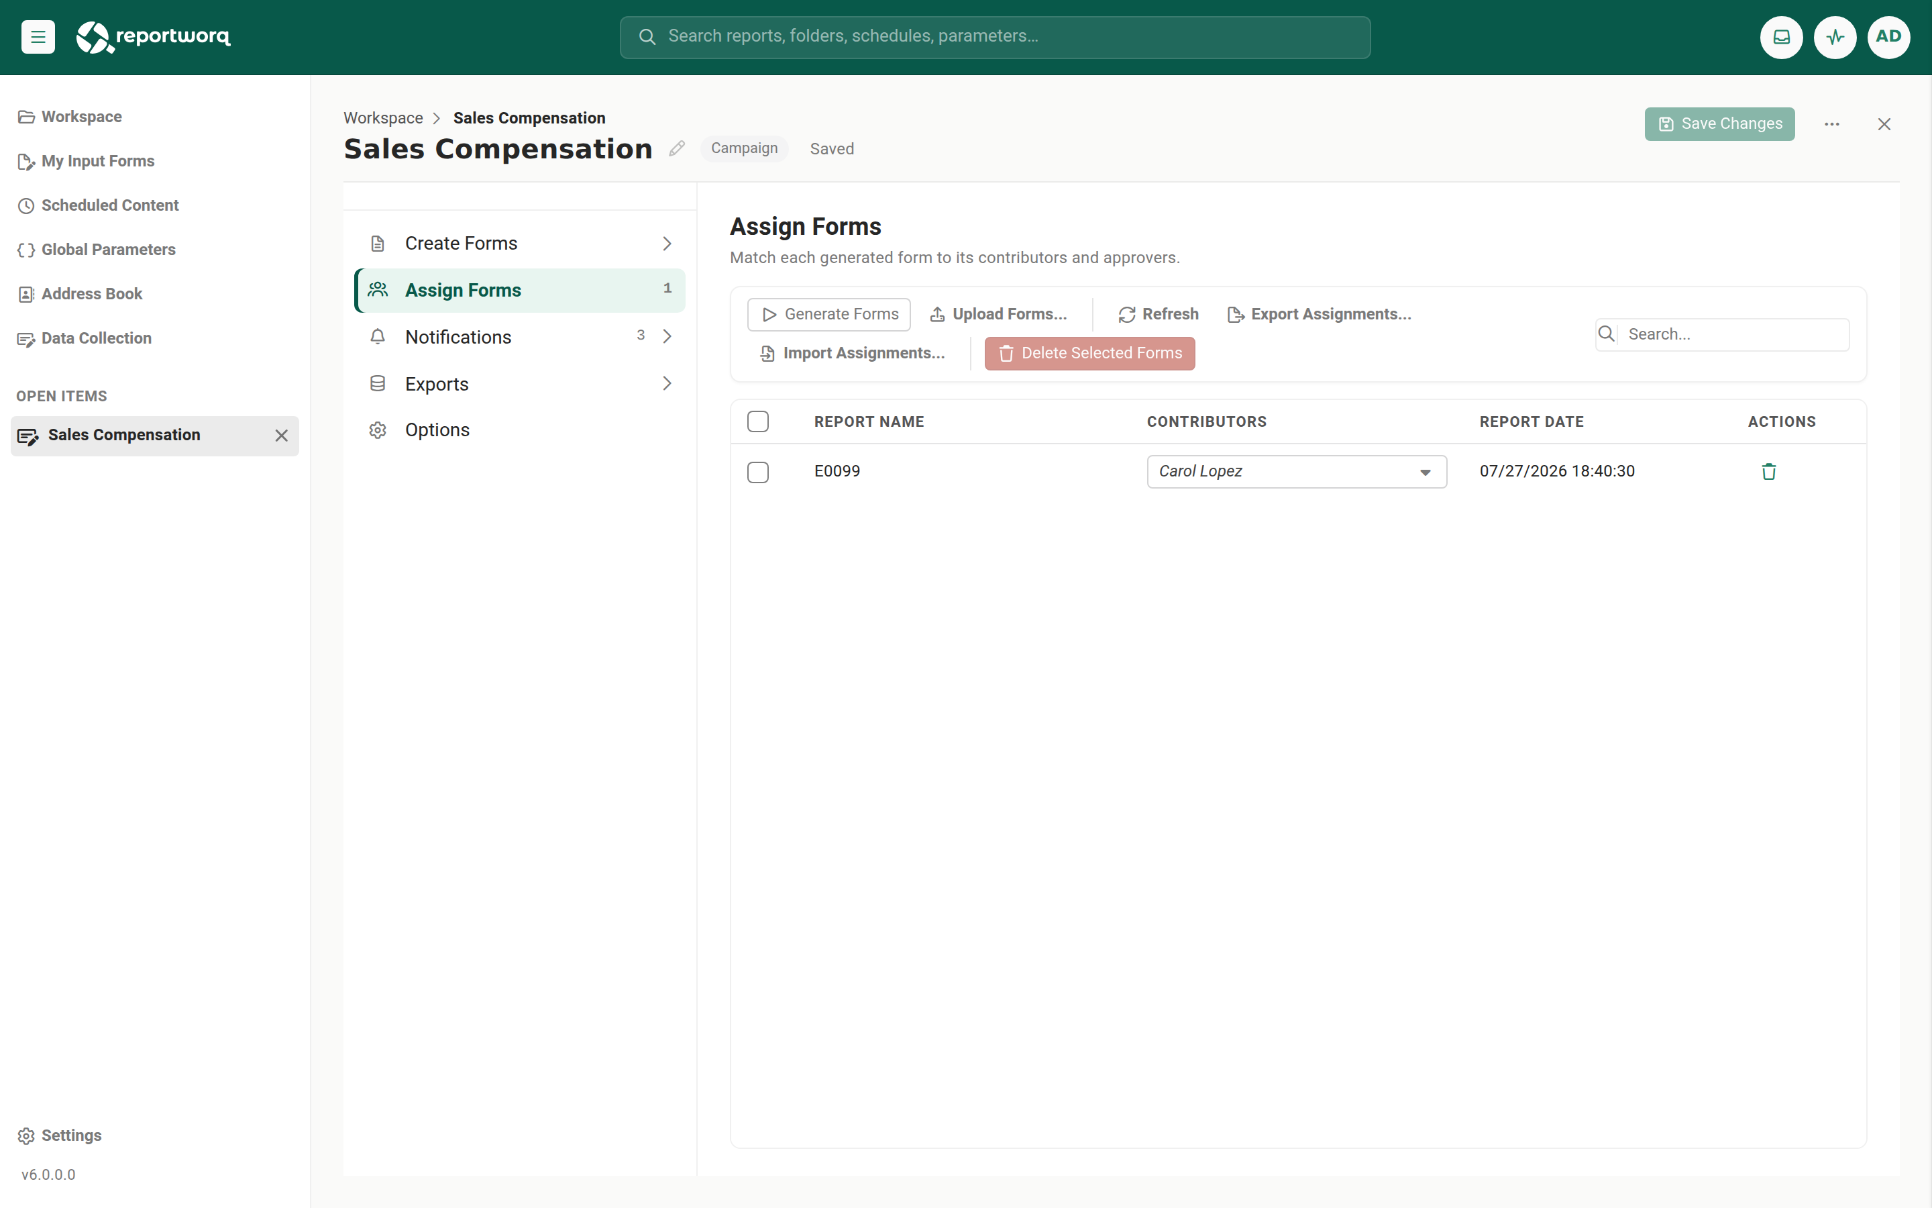1932x1208 pixels.
Task: Click the pencil icon to rename campaign
Action: point(677,148)
